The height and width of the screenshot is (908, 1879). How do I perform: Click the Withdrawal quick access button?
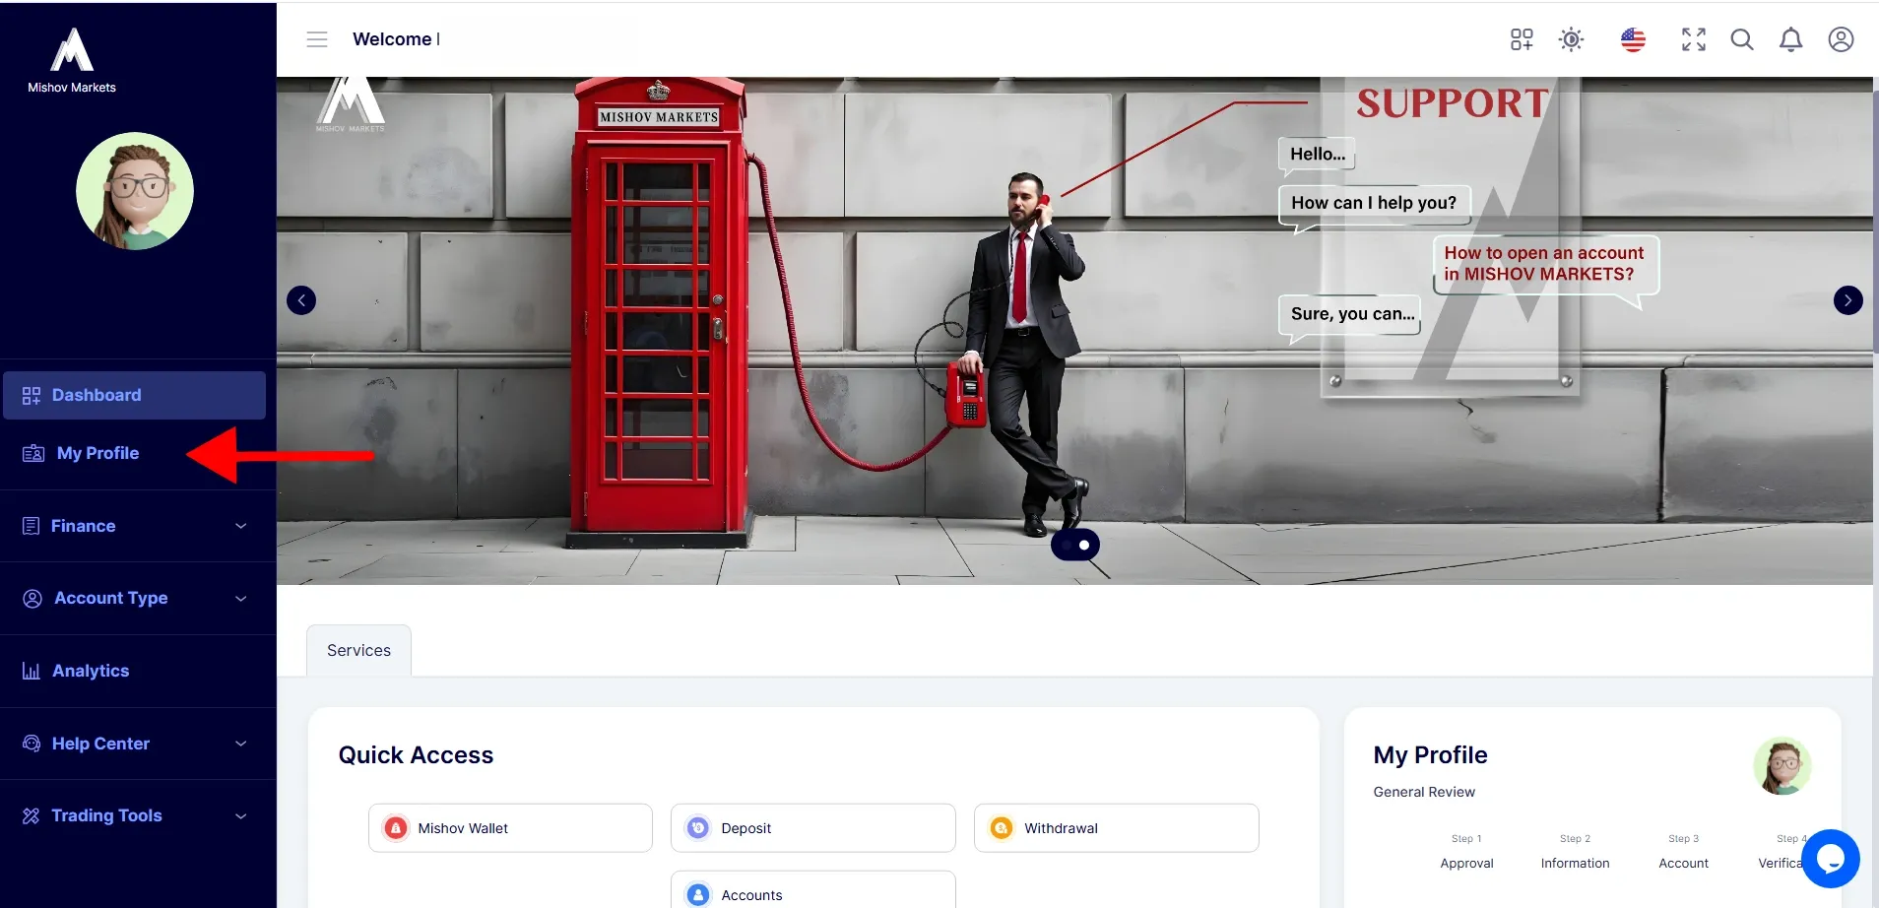[1116, 828]
